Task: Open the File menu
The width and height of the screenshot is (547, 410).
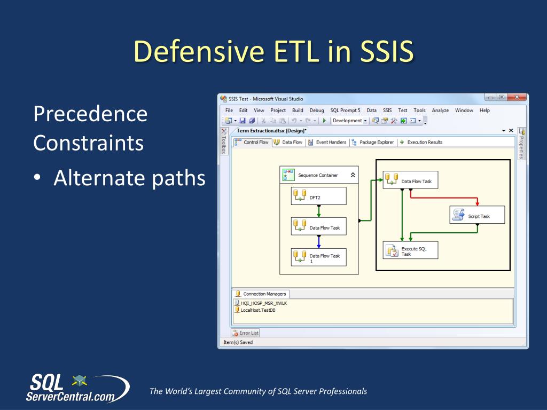Action: click(229, 110)
